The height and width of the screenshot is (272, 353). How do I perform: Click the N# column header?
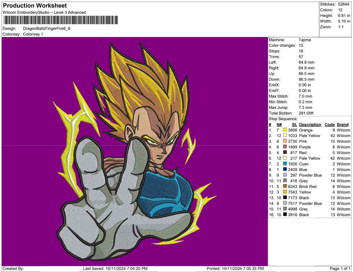coord(279,125)
